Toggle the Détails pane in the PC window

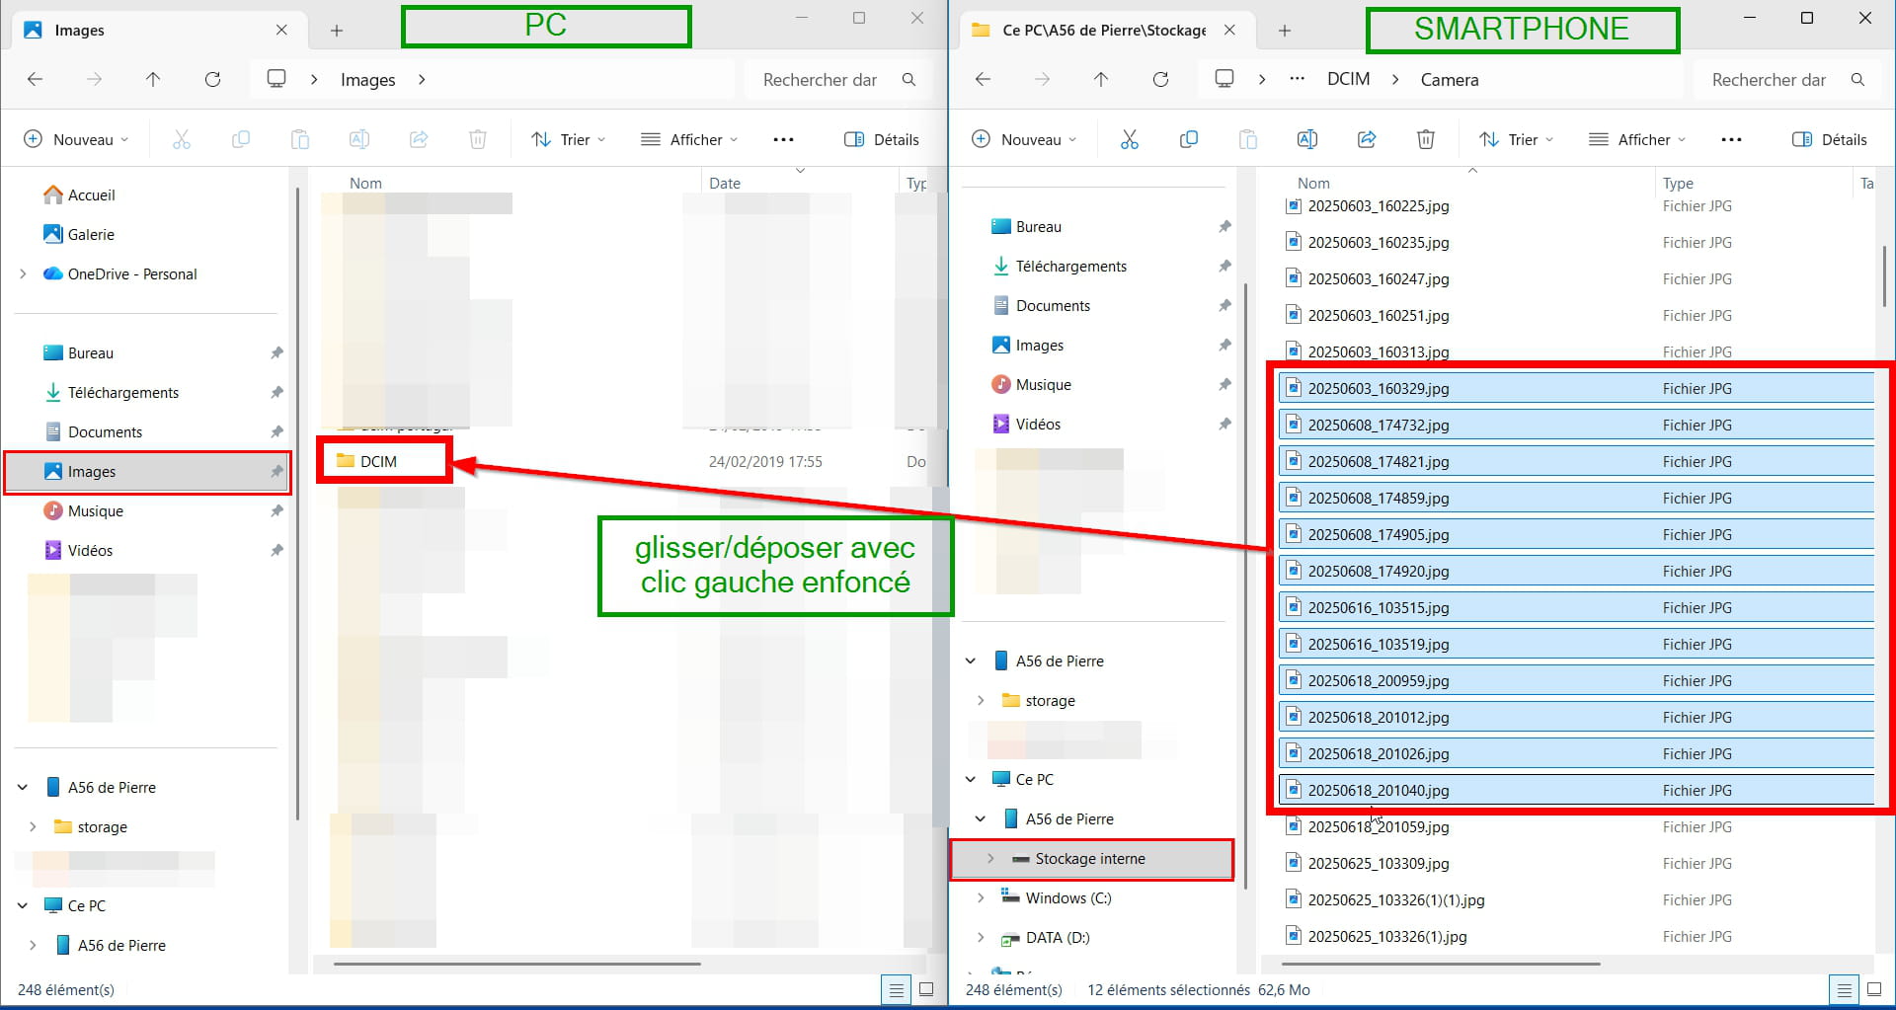[x=882, y=139]
